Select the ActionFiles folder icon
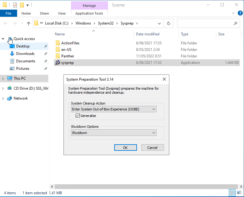This screenshot has width=244, height=197. [58, 43]
